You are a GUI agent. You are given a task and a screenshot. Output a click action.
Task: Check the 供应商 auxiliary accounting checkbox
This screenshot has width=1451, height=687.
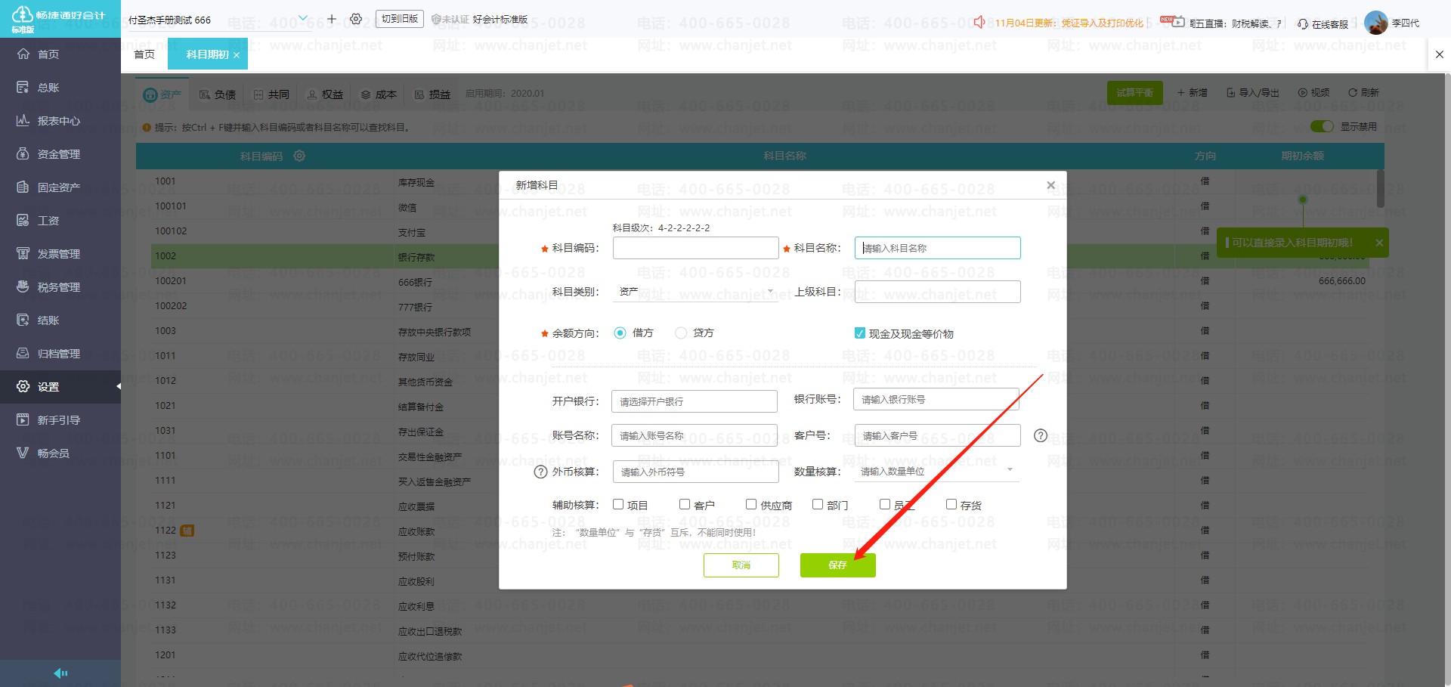coord(751,504)
